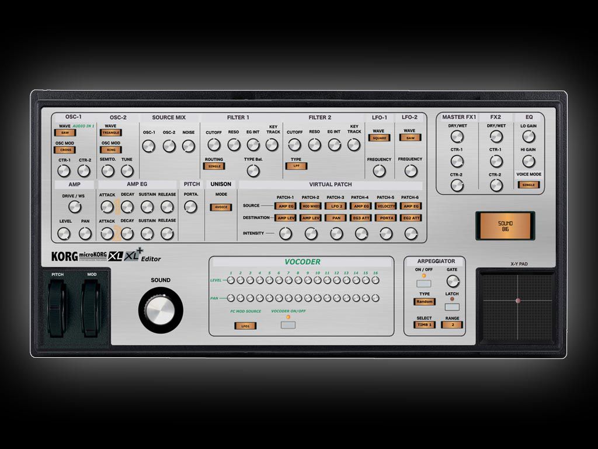Select LPF type in Filter 2
This screenshot has width=598, height=449.
(x=295, y=165)
